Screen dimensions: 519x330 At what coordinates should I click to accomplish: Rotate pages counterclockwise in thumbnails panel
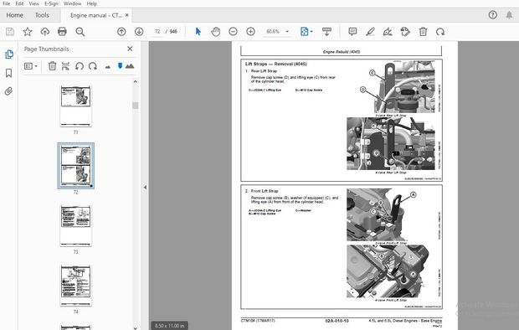(x=80, y=66)
